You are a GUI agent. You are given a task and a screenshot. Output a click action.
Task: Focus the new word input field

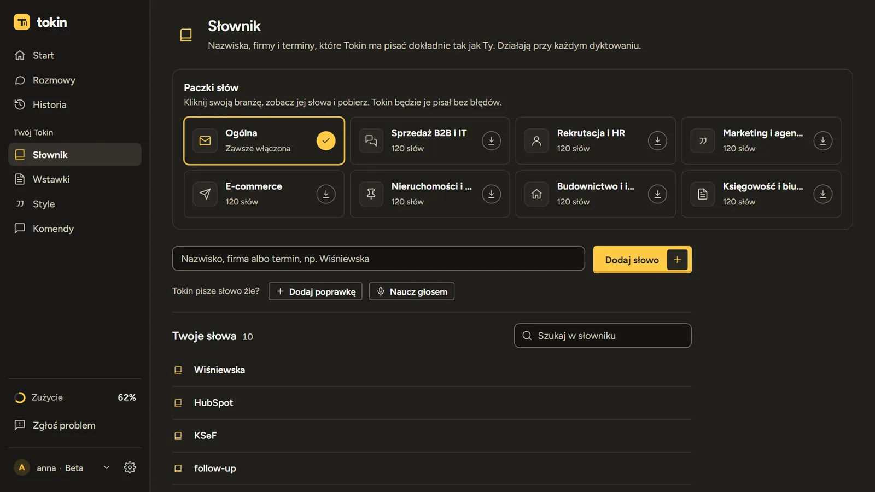(x=378, y=259)
